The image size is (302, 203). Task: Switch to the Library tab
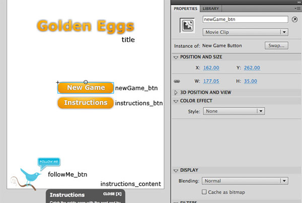point(211,9)
